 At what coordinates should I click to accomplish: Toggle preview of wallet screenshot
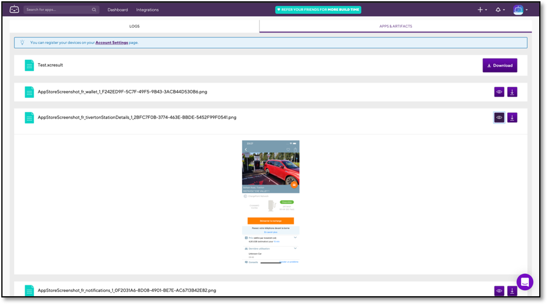click(499, 92)
